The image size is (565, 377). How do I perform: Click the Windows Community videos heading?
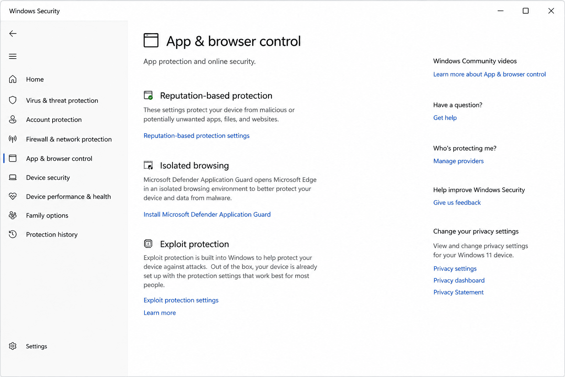coord(475,61)
